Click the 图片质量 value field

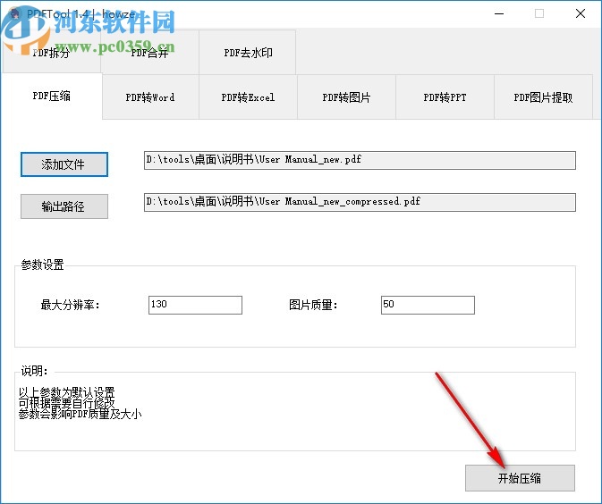click(428, 305)
